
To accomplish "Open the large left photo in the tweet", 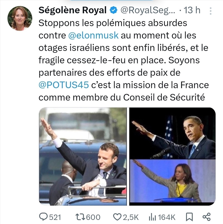I will 83,156.
